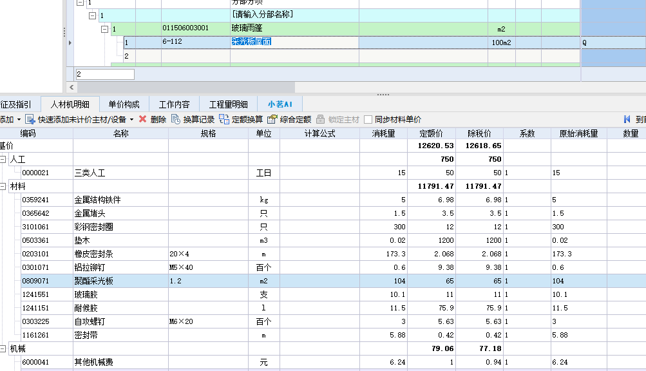Click the 规格 column header
Viewport: 646px width, 371px height.
(208, 133)
